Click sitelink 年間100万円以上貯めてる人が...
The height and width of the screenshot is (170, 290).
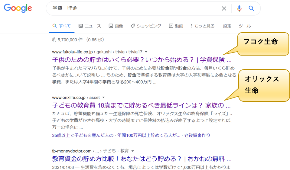[149, 135]
